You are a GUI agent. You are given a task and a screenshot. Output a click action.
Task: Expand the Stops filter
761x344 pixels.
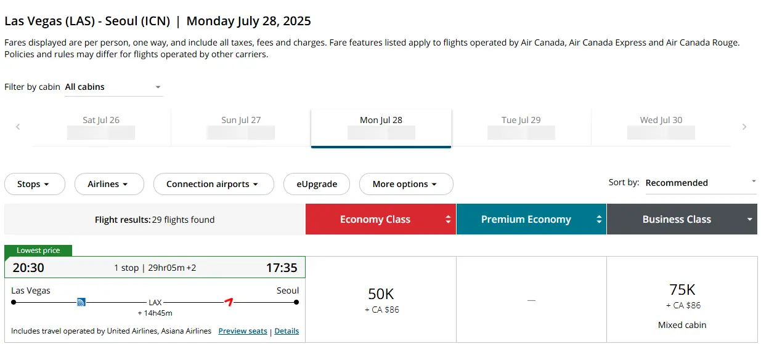click(x=35, y=184)
